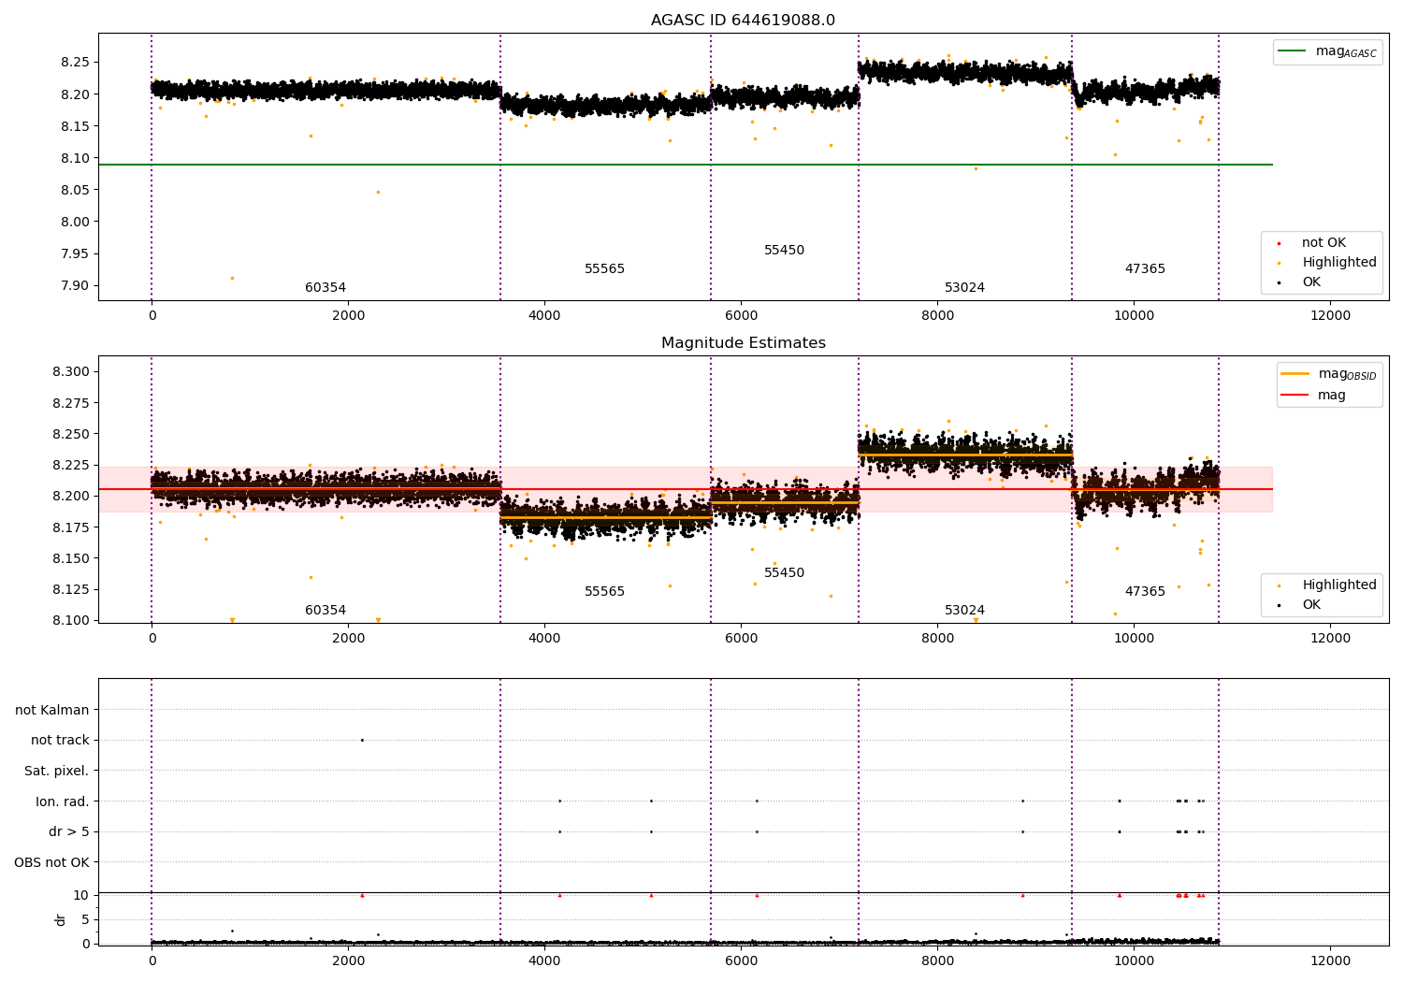Click the lowest orange outlier near 7.91 magnitude

(x=232, y=278)
